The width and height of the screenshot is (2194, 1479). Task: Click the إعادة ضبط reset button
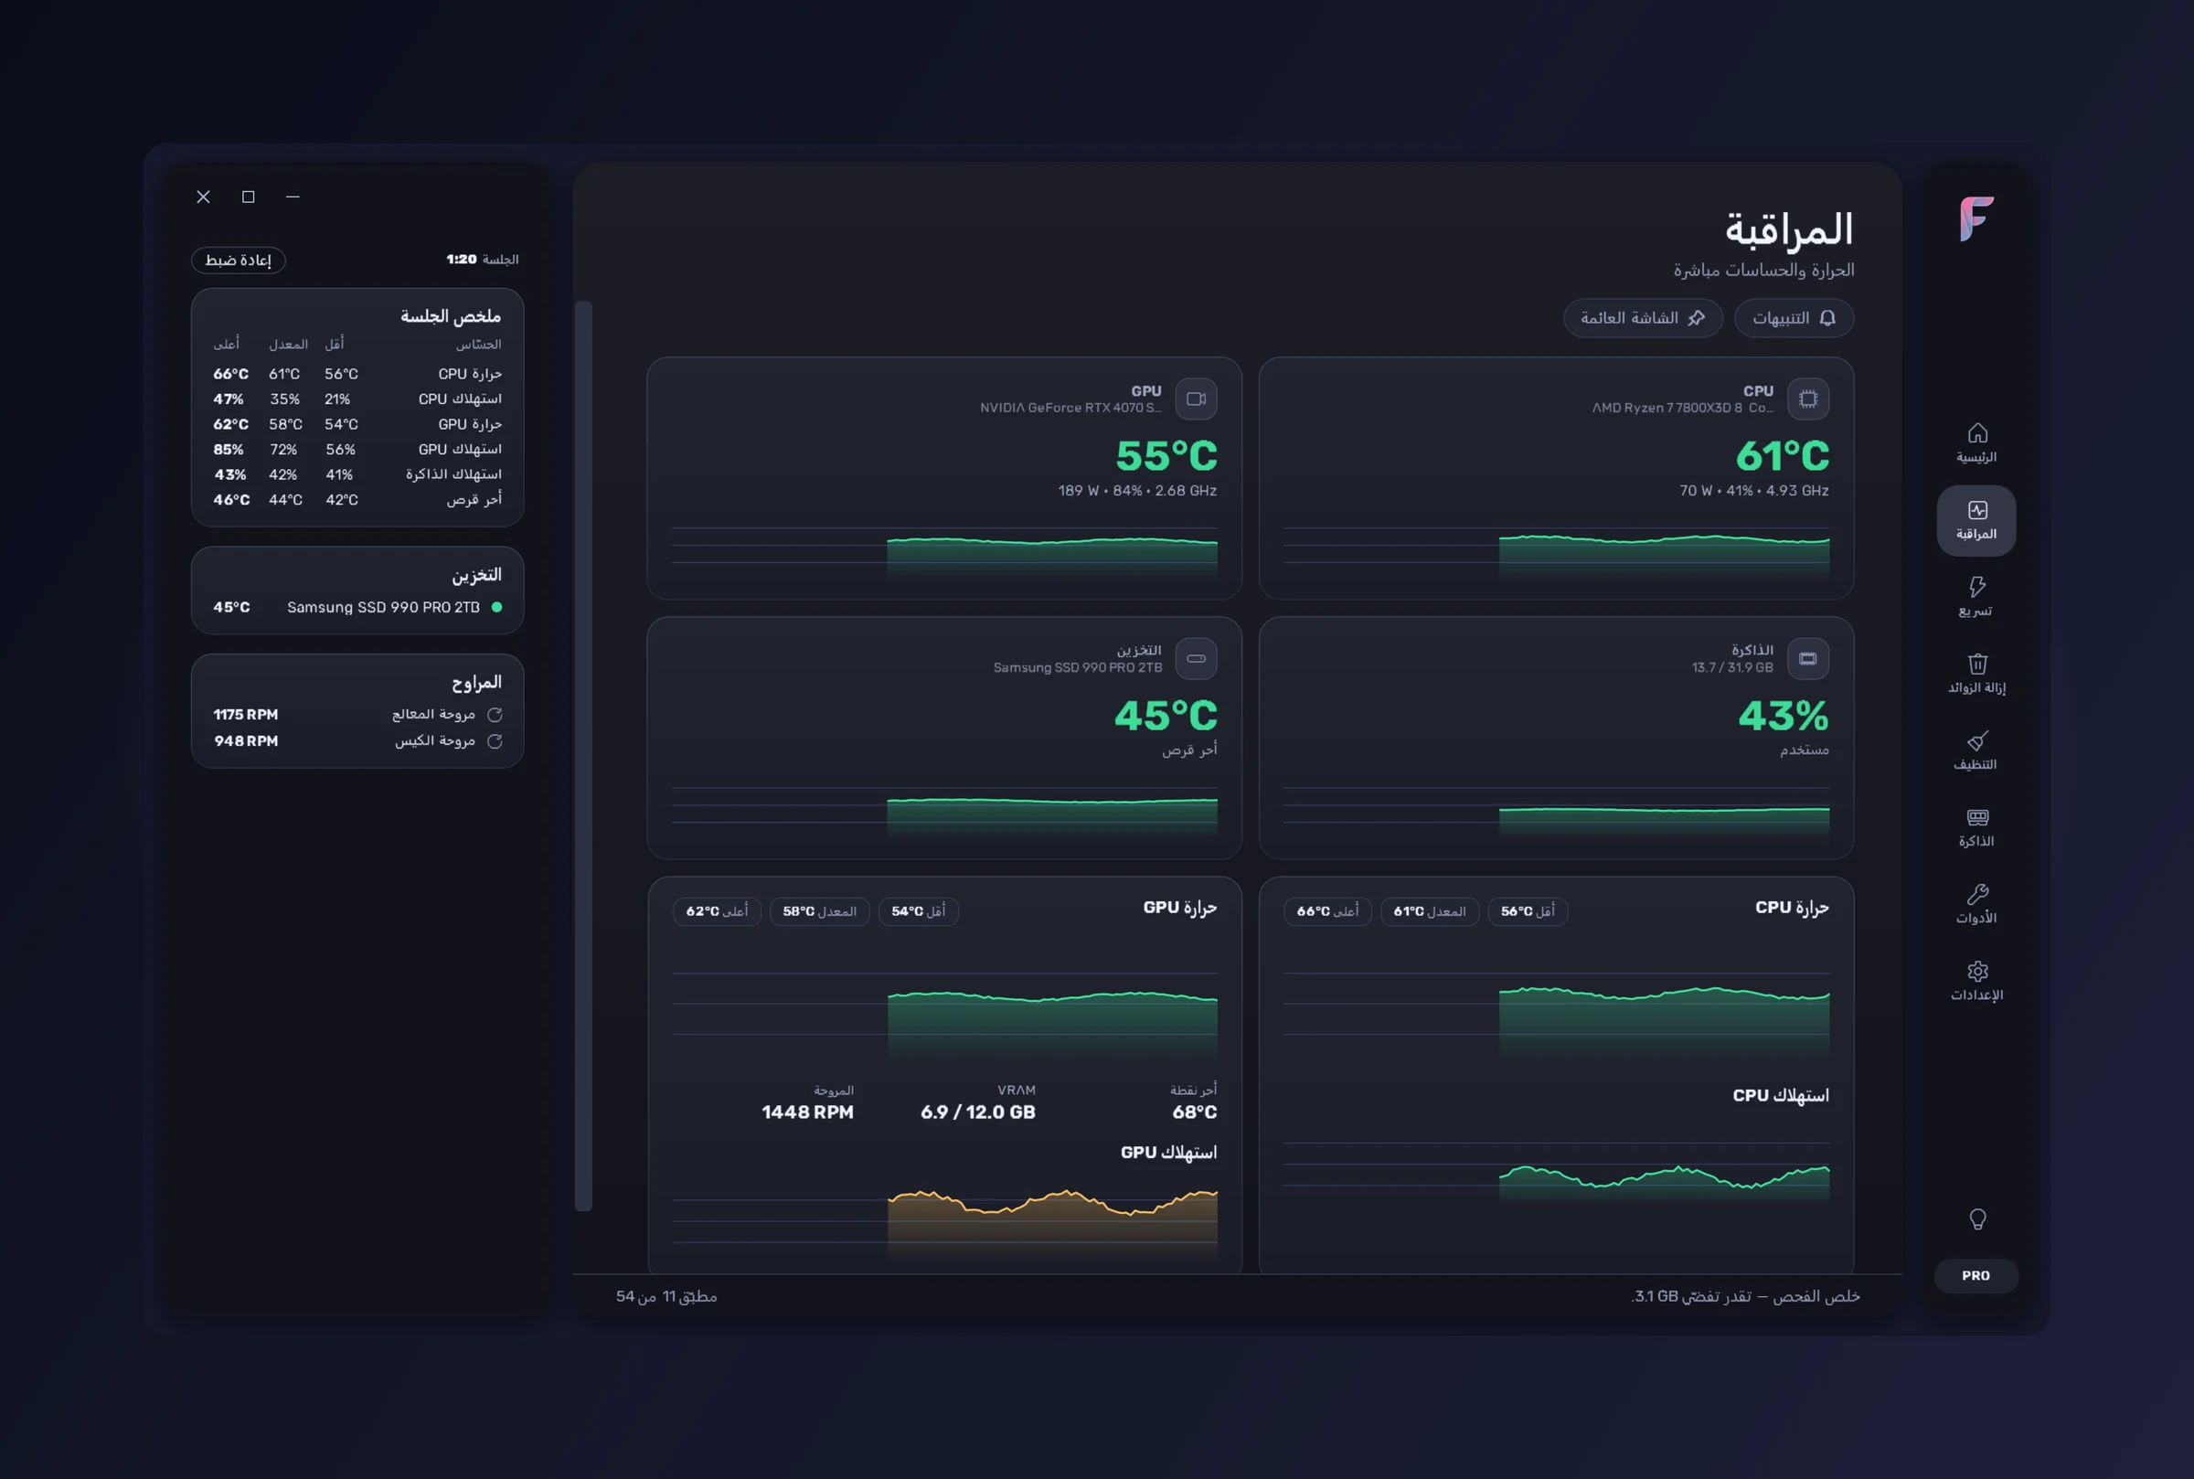239,260
